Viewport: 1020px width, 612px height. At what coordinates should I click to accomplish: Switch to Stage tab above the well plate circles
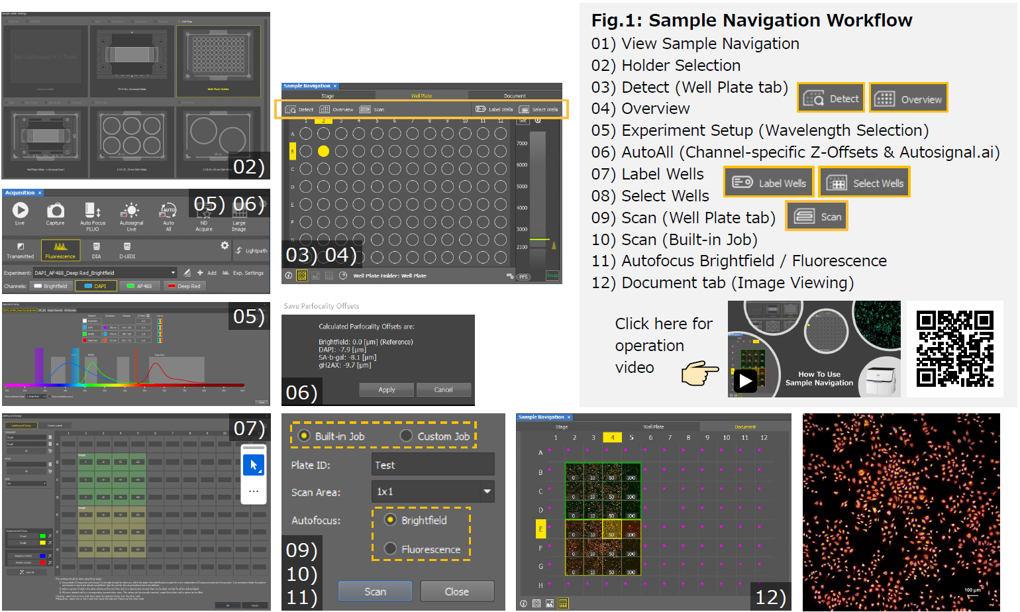(x=328, y=96)
